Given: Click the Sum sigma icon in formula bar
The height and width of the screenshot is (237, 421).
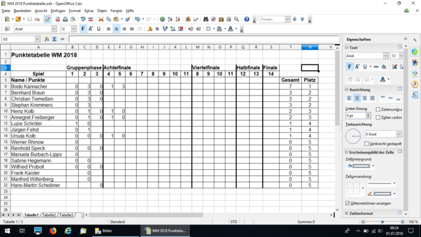Looking at the screenshot, I should [55, 39].
